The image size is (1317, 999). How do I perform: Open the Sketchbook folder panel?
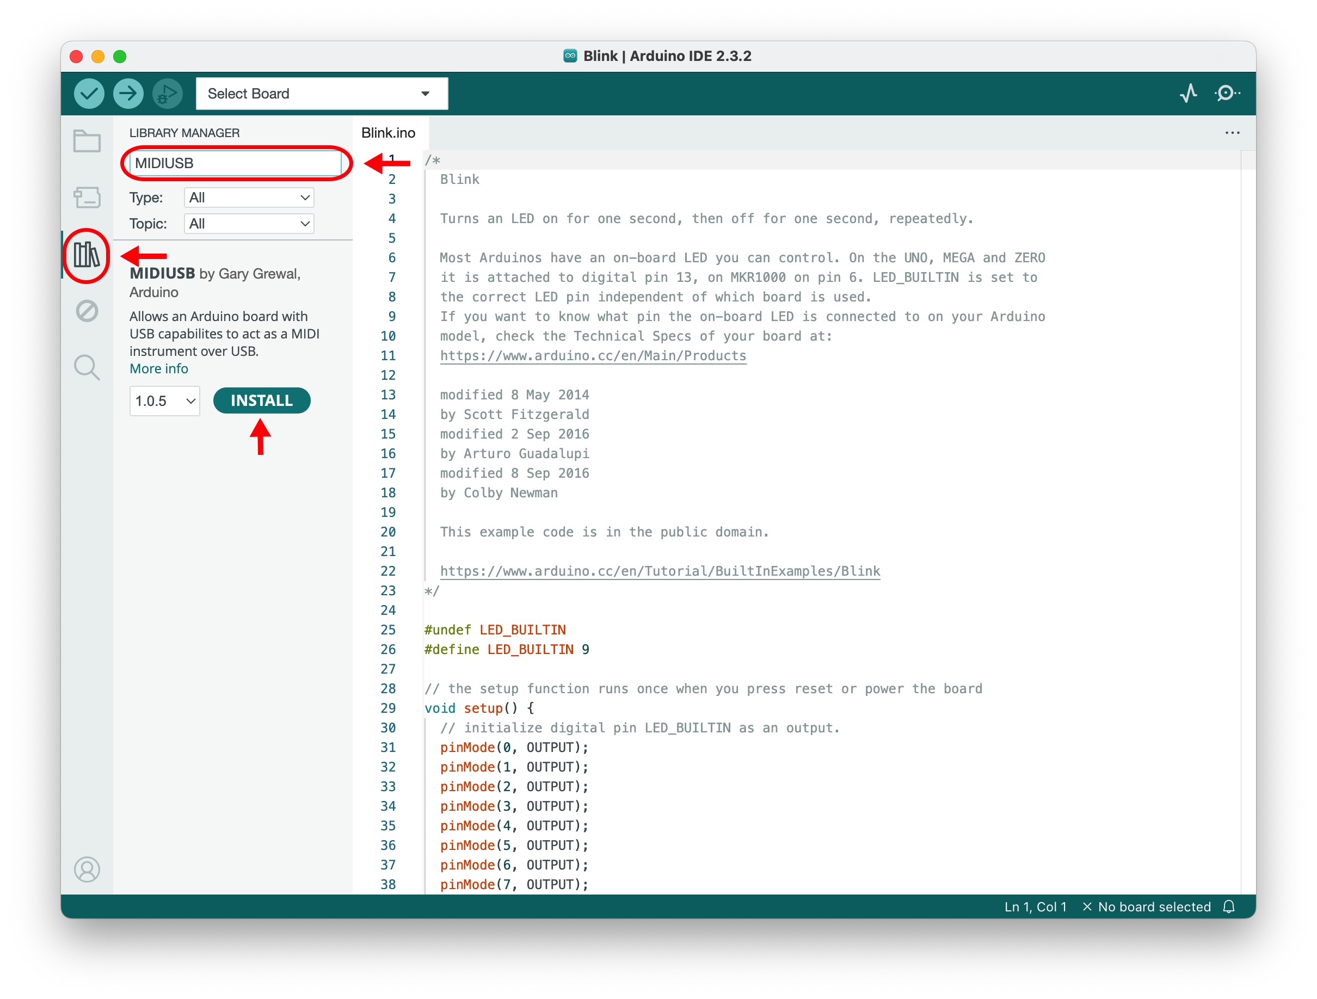click(x=87, y=141)
